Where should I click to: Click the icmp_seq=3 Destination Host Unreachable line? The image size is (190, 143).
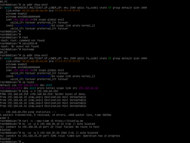point(43,103)
